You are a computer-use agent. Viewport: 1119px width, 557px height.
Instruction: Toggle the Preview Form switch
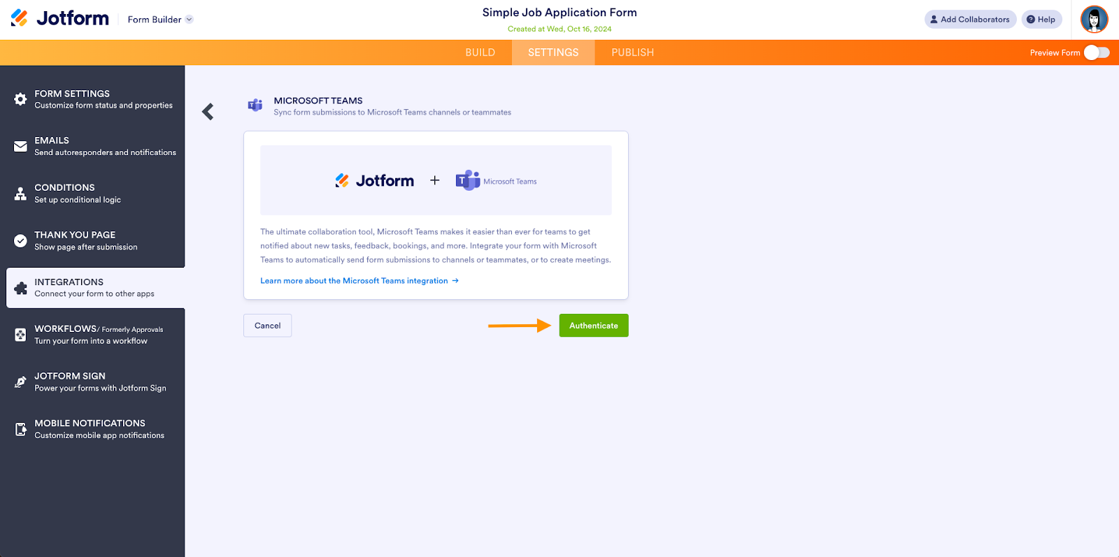1097,52
